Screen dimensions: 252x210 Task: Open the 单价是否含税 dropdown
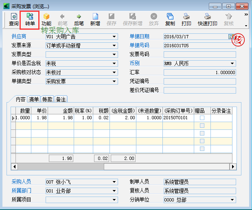114,63
